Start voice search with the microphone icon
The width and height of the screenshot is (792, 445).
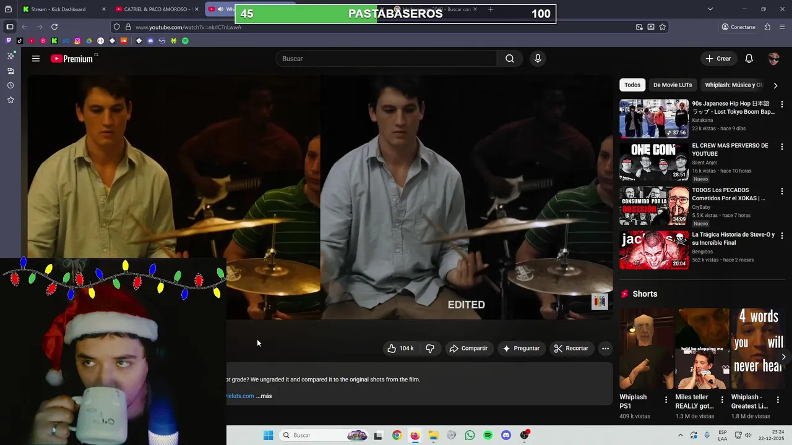click(x=538, y=59)
